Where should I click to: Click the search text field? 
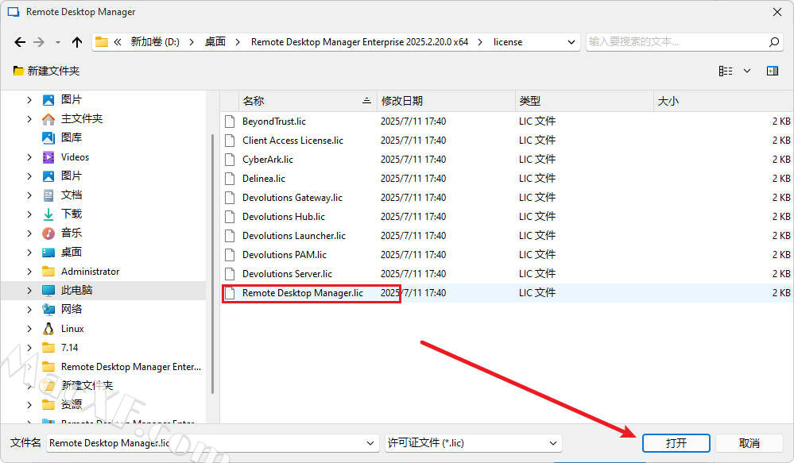click(676, 42)
